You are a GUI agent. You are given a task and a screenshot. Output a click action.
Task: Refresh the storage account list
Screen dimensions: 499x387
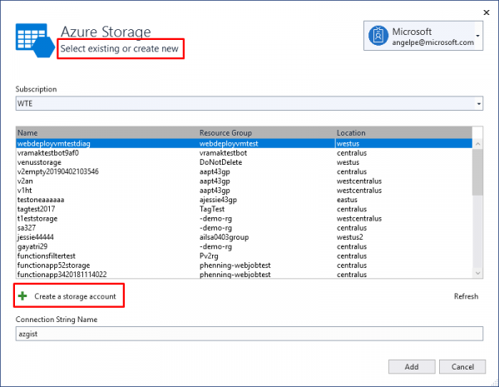coord(466,296)
